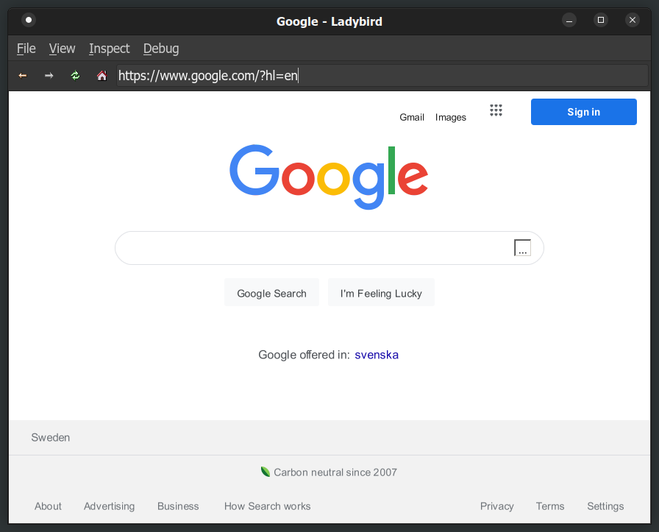The width and height of the screenshot is (659, 532).
Task: Open the View menu
Action: 63,49
